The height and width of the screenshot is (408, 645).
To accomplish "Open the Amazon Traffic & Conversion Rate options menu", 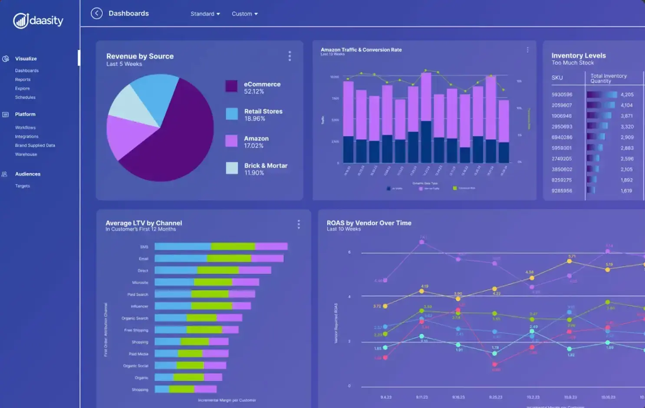I will (x=527, y=49).
